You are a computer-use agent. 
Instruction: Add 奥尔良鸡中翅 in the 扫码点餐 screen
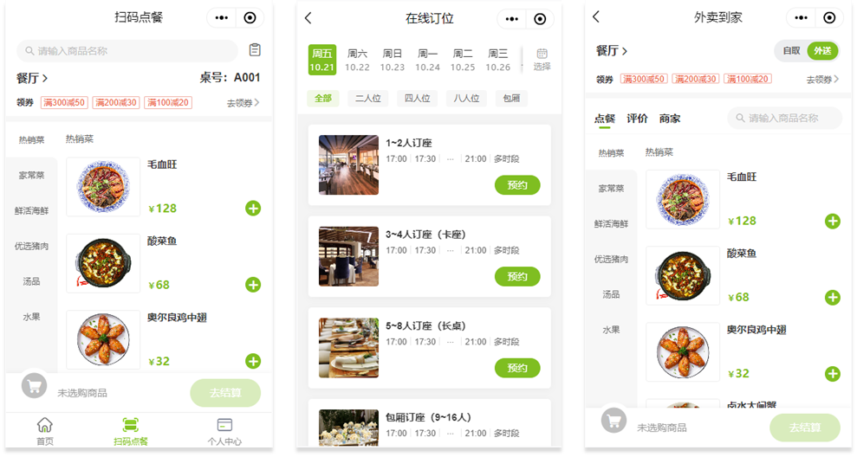coord(253,361)
